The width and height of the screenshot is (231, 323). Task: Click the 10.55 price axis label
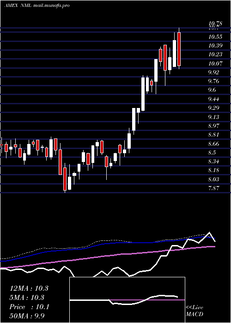coord(215,37)
